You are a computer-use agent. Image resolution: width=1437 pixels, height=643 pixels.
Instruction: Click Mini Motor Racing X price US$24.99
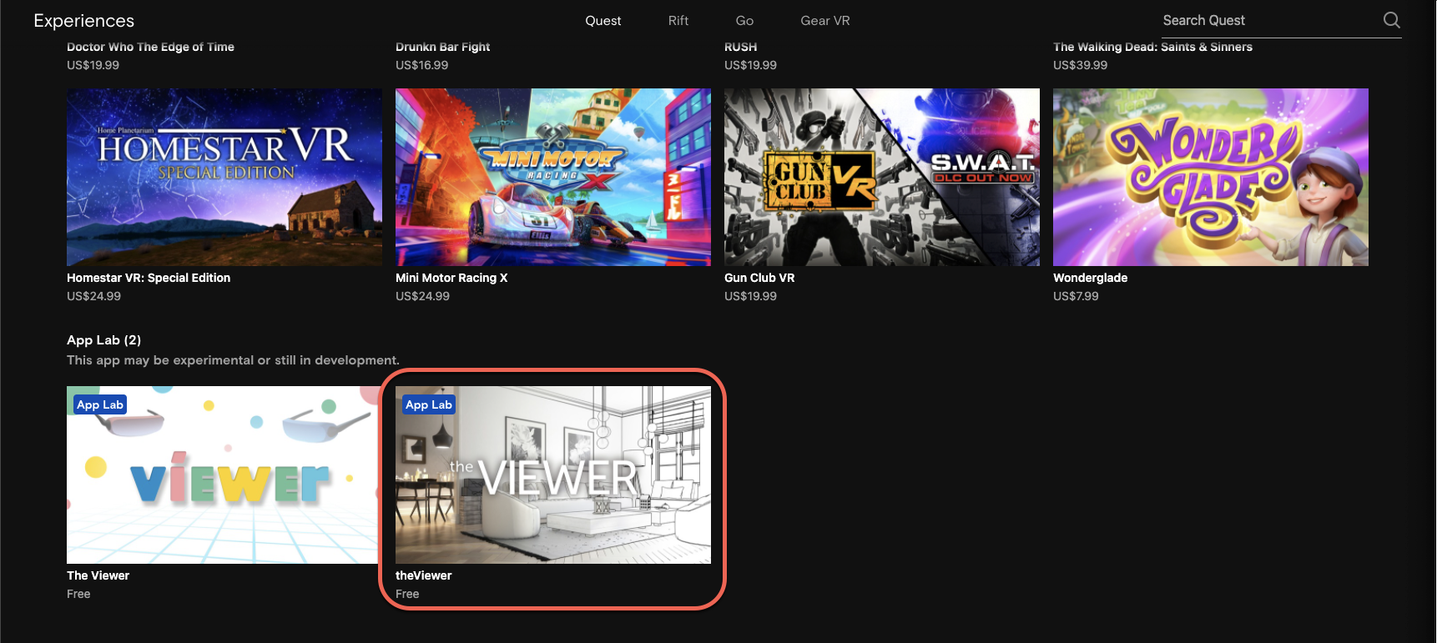point(422,296)
